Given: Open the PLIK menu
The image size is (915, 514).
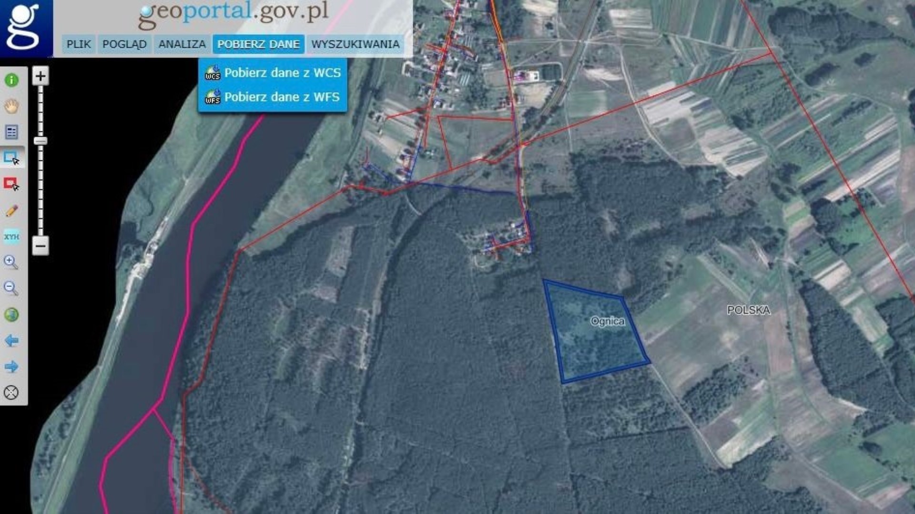Looking at the screenshot, I should 79,44.
